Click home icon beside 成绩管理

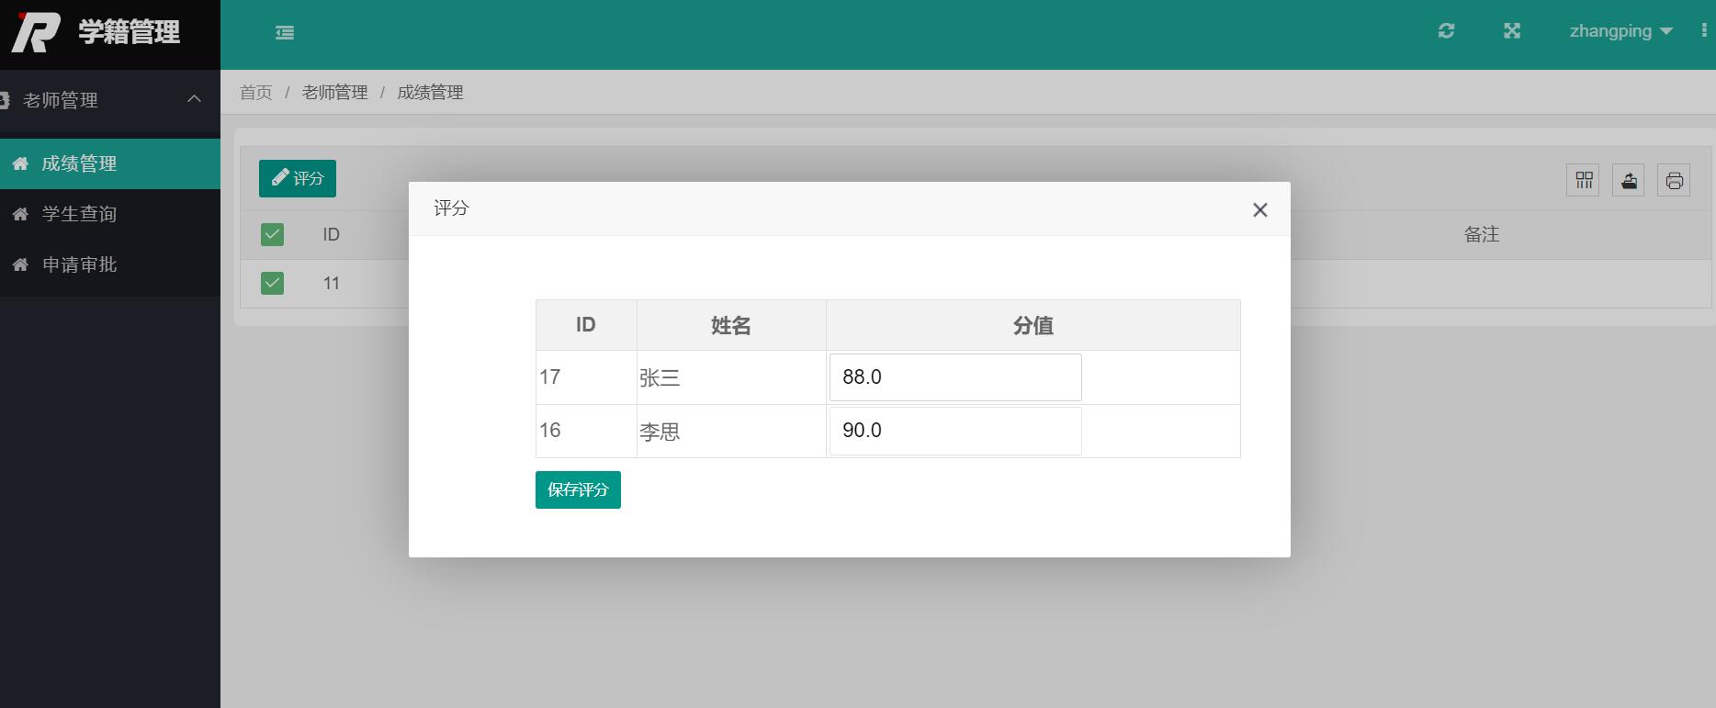(20, 163)
